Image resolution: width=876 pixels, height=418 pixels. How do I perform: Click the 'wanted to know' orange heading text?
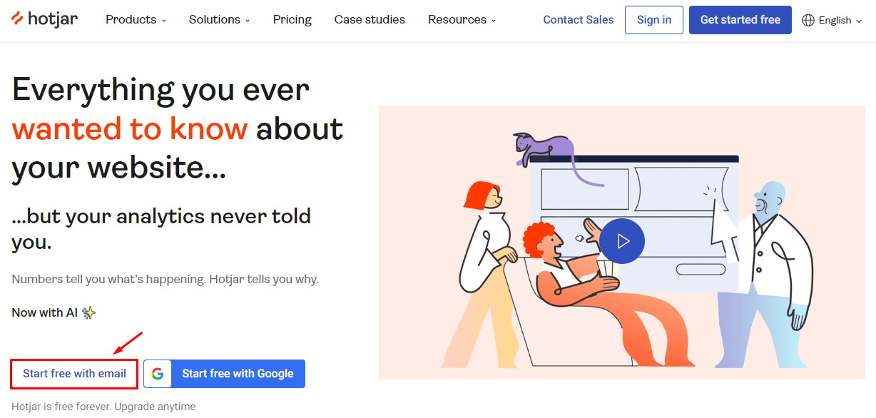130,129
